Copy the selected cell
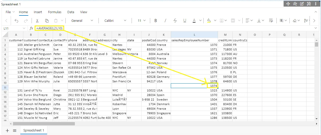Viewport: 321px width, 135px height. (47, 21)
